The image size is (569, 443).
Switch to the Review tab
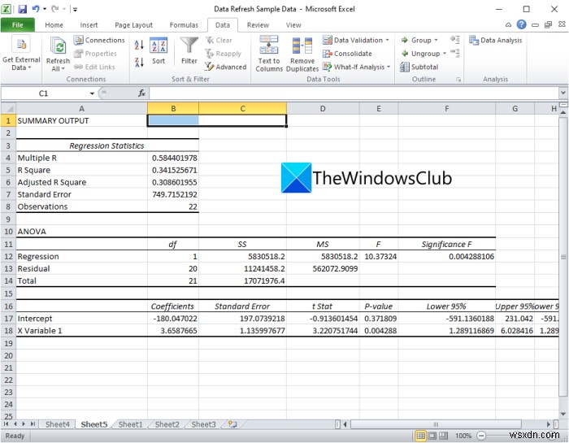click(x=258, y=25)
